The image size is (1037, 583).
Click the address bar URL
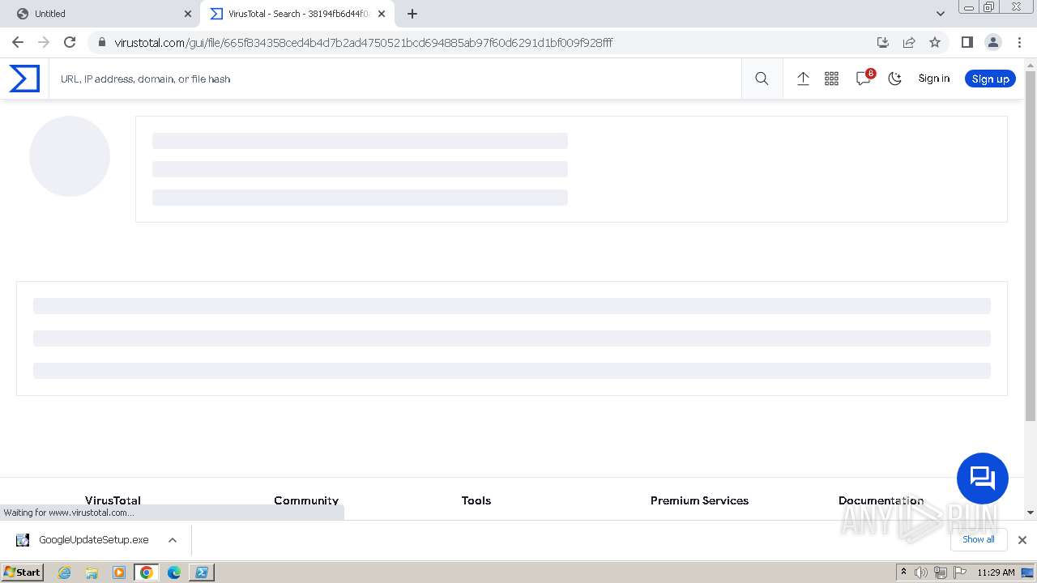pos(364,42)
